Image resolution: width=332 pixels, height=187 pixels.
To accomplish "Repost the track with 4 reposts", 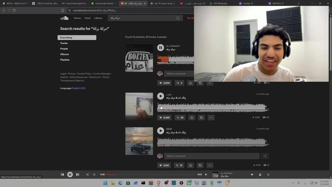I will (179, 83).
